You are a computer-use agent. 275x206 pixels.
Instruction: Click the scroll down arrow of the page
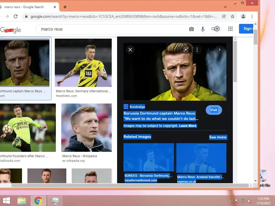(x=256, y=181)
